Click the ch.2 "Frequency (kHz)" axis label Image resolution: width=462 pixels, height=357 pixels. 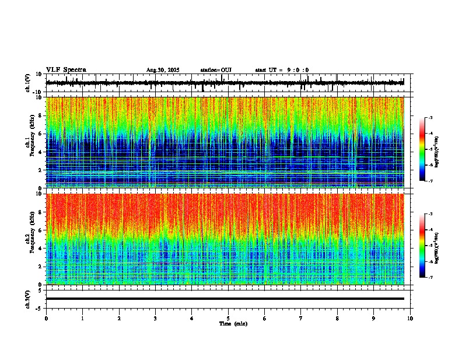[x=32, y=232]
